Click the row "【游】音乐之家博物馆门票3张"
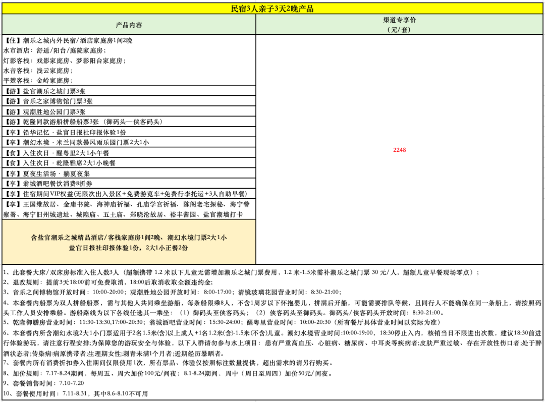 click(x=129, y=101)
